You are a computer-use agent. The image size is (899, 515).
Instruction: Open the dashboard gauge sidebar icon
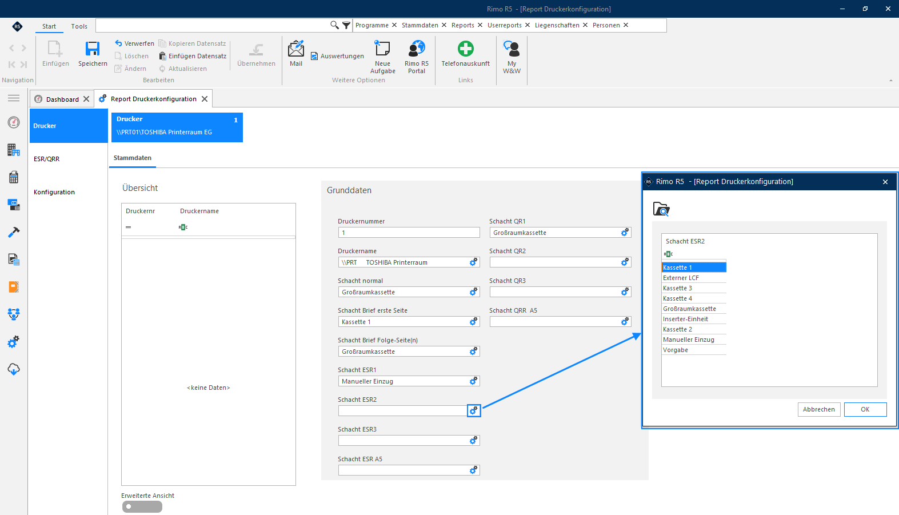[x=14, y=122]
